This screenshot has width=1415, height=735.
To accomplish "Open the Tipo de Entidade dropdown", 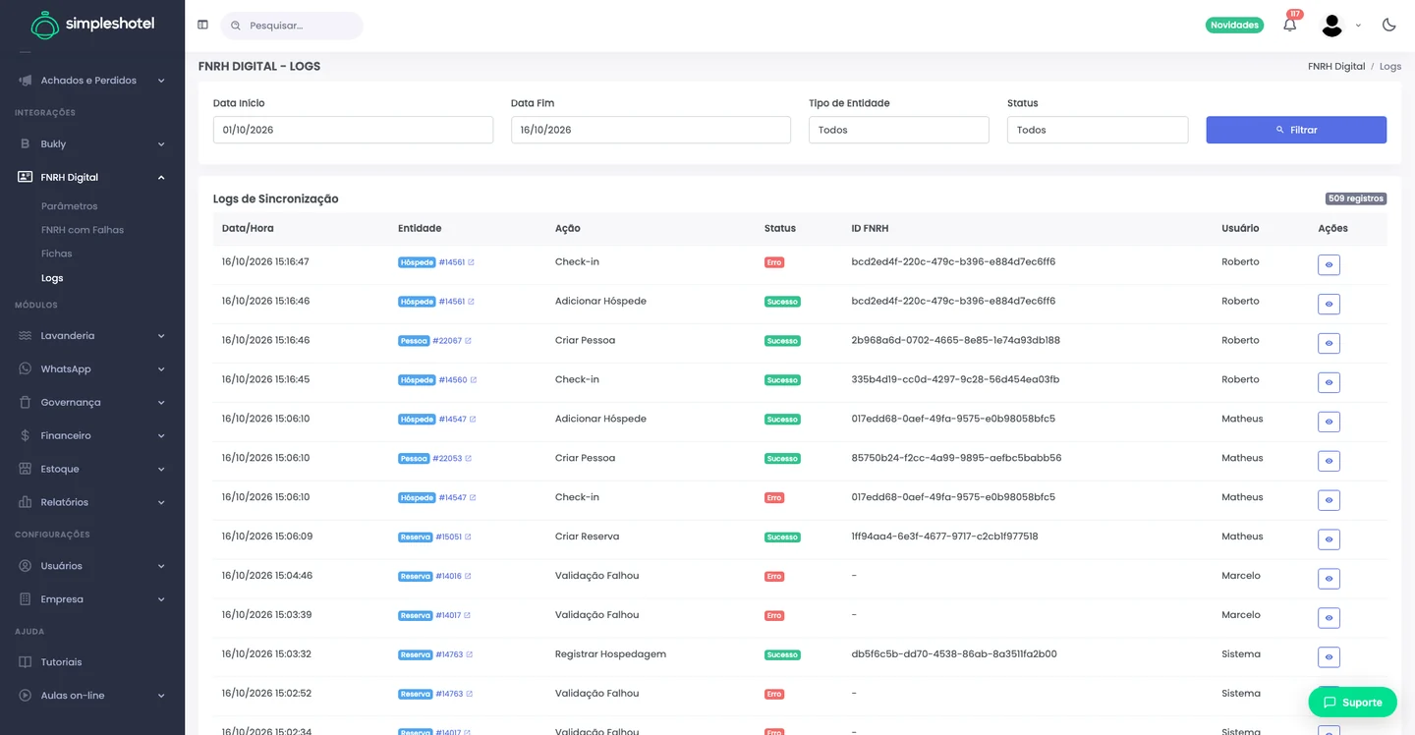I will [x=898, y=130].
